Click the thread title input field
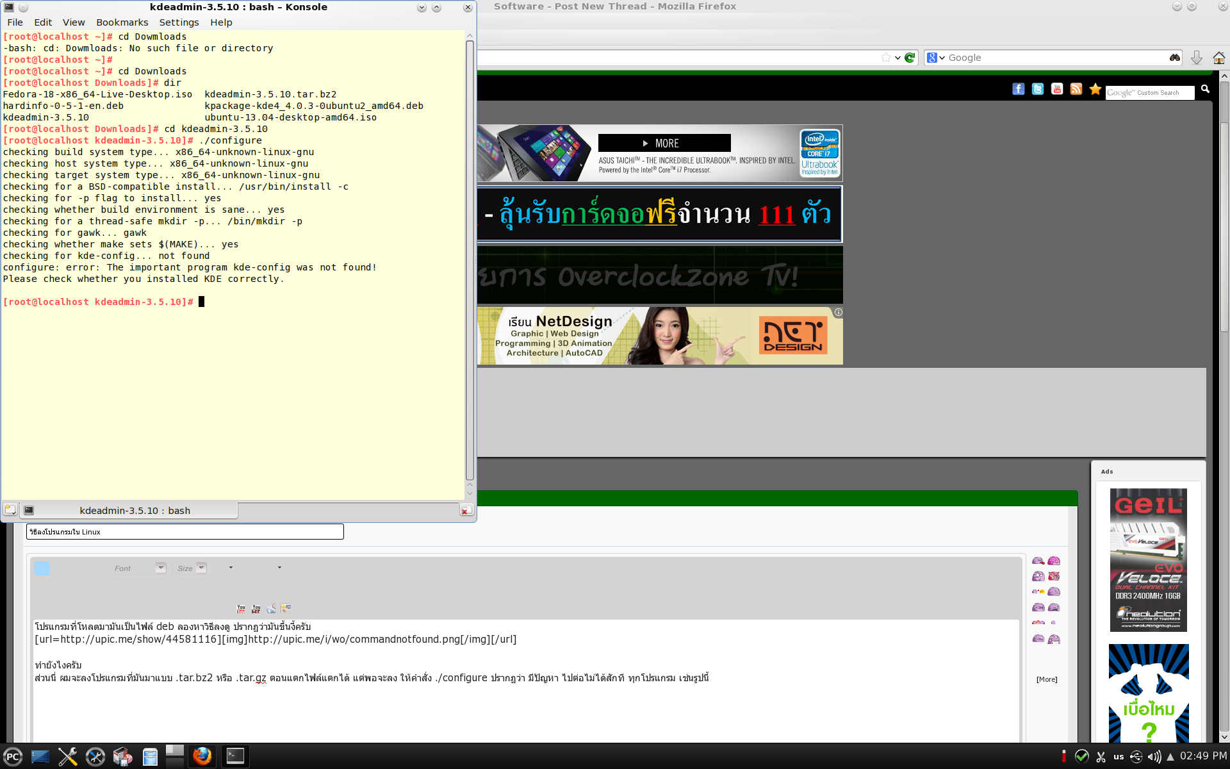Screen dimensions: 1230x769 click(x=184, y=532)
